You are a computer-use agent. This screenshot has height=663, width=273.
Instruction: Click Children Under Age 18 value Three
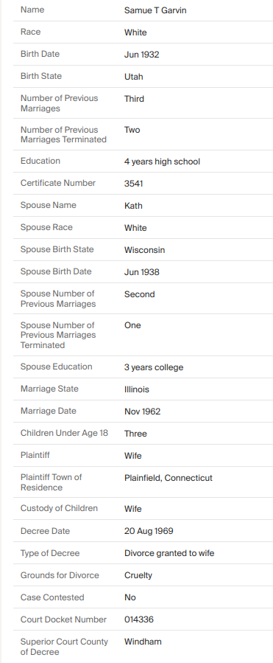tap(135, 434)
